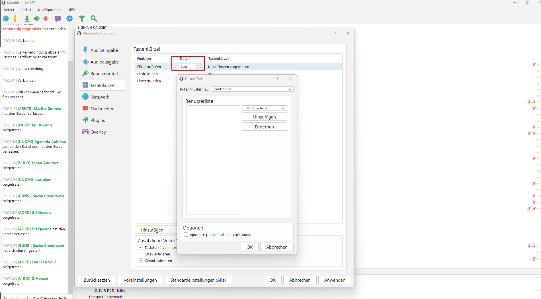Image resolution: width=541 pixels, height=299 pixels.
Task: Click the ellipsis button next to Leer
Action: pos(201,67)
